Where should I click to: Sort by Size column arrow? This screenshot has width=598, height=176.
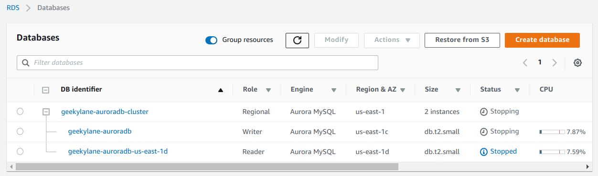pos(458,90)
